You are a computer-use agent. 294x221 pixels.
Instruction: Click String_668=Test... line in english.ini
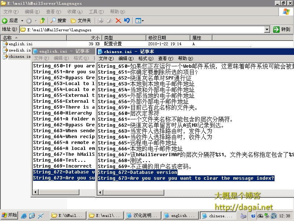click(60, 160)
